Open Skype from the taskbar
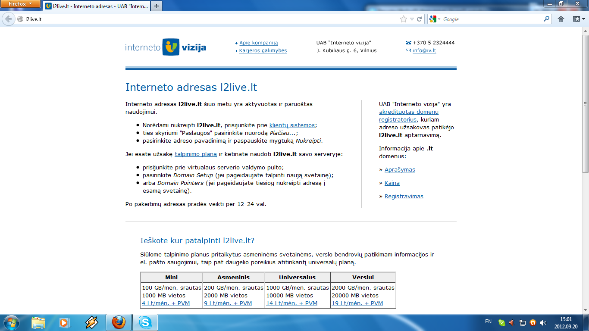The height and width of the screenshot is (331, 589). (x=145, y=322)
